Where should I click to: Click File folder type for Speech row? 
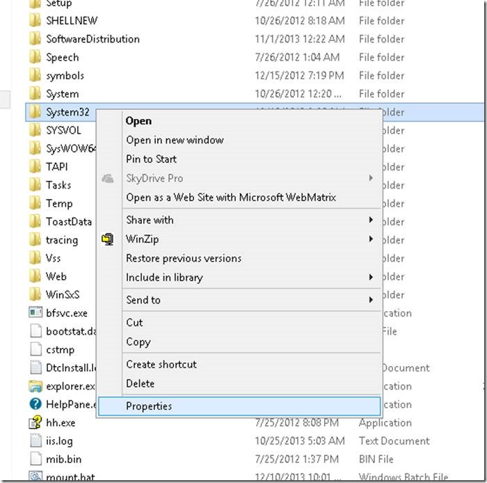tap(382, 58)
